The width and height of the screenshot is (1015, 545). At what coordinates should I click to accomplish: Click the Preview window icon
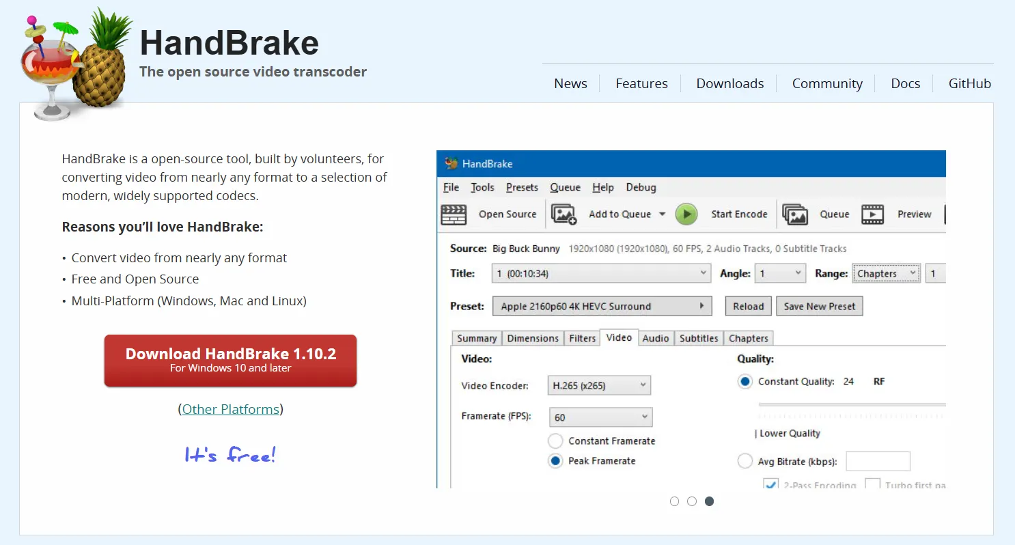click(x=873, y=214)
